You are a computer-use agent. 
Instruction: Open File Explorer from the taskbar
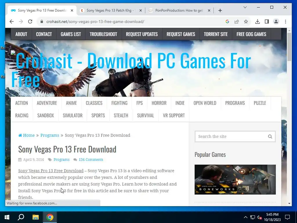(x=35, y=217)
